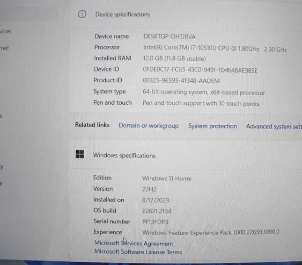The image size is (302, 265).
Task: Open the System protection link
Action: point(213,126)
